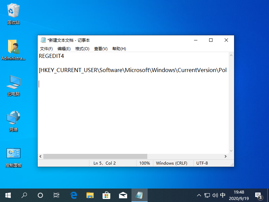
Task: Open the Action Center notification icon
Action: 258,195
